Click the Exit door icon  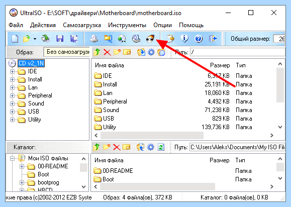[x=213, y=39]
